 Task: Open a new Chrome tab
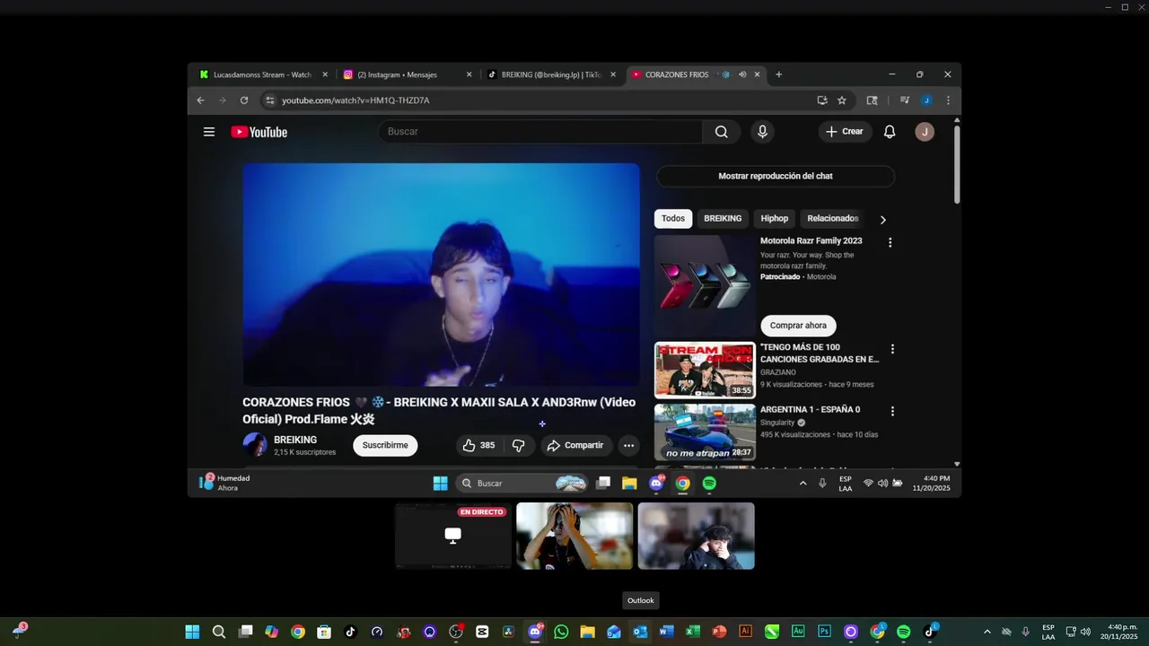pos(778,74)
